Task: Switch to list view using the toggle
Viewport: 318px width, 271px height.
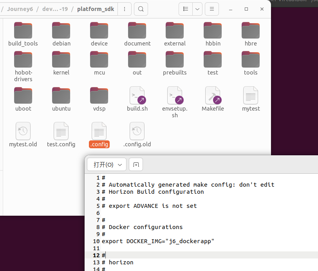Action: (x=186, y=9)
